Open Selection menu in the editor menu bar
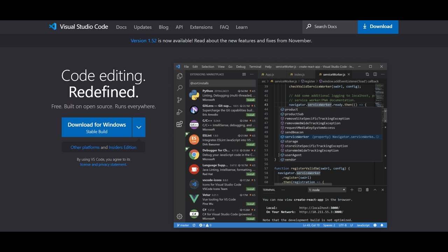 (x=208, y=66)
